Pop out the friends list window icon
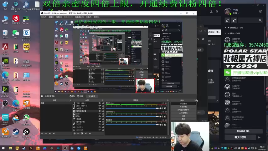The image size is (268, 151). [260, 11]
